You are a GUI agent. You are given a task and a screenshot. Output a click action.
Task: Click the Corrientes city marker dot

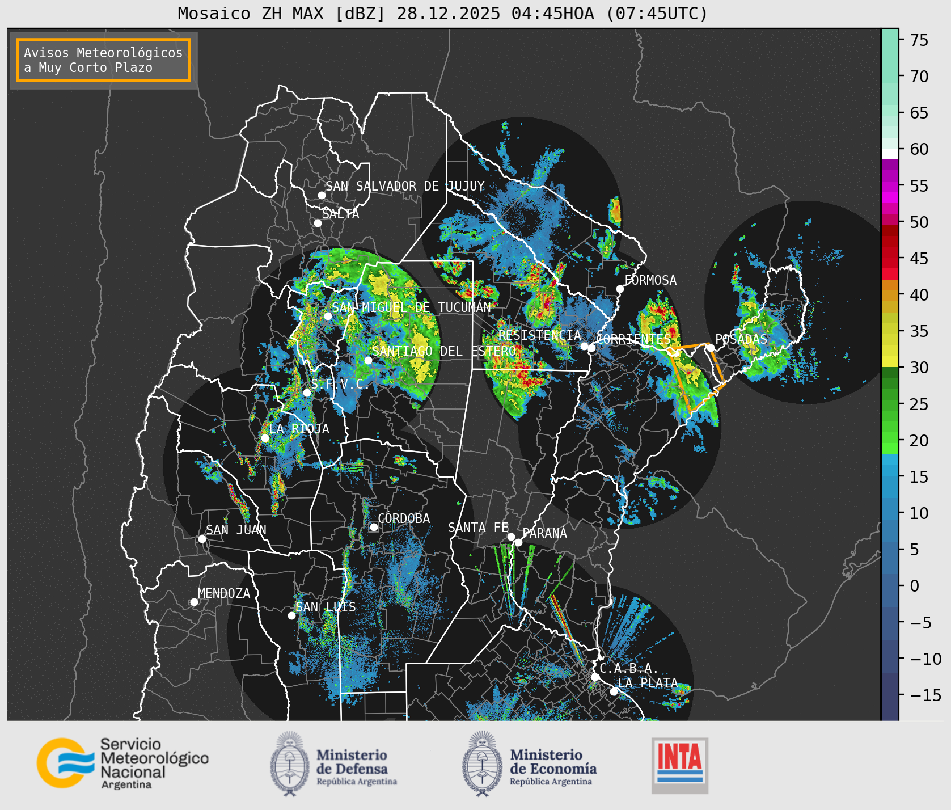[x=591, y=348]
